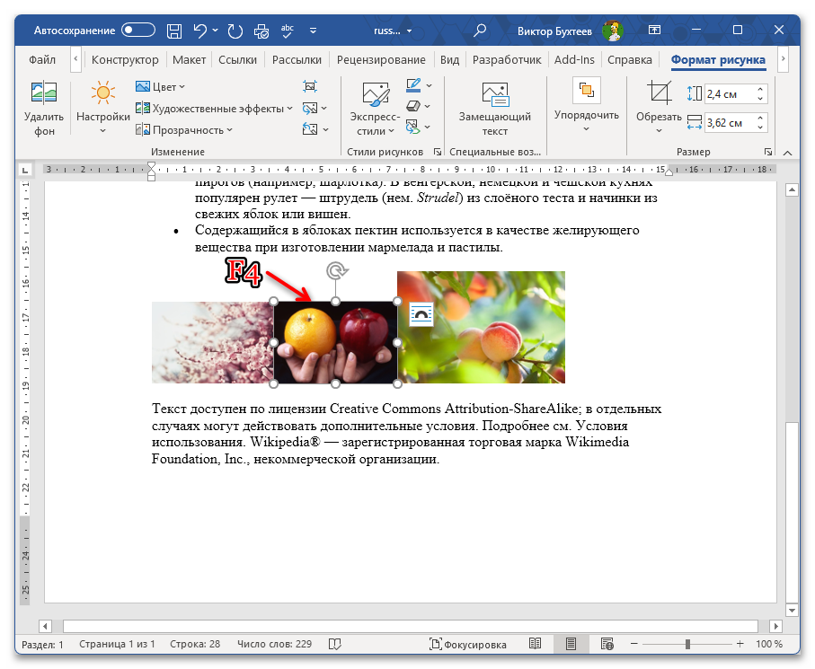Click the Picture Layout icon

pyautogui.click(x=413, y=127)
